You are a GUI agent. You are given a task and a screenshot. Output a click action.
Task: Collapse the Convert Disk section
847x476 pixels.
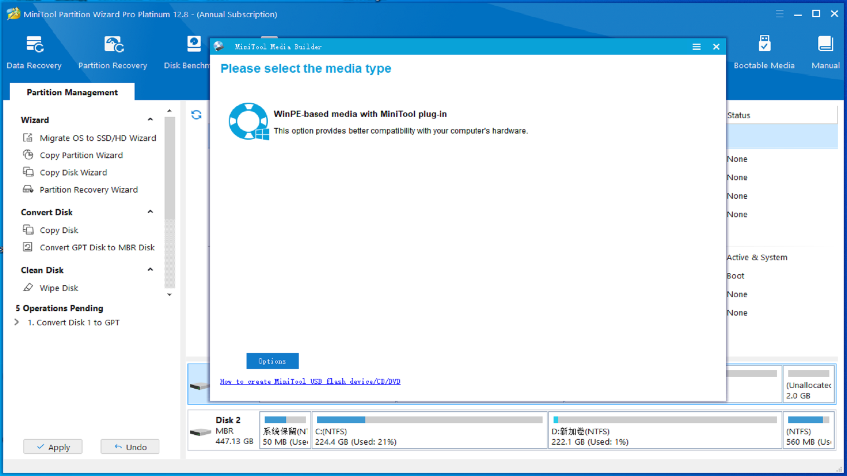click(x=150, y=212)
